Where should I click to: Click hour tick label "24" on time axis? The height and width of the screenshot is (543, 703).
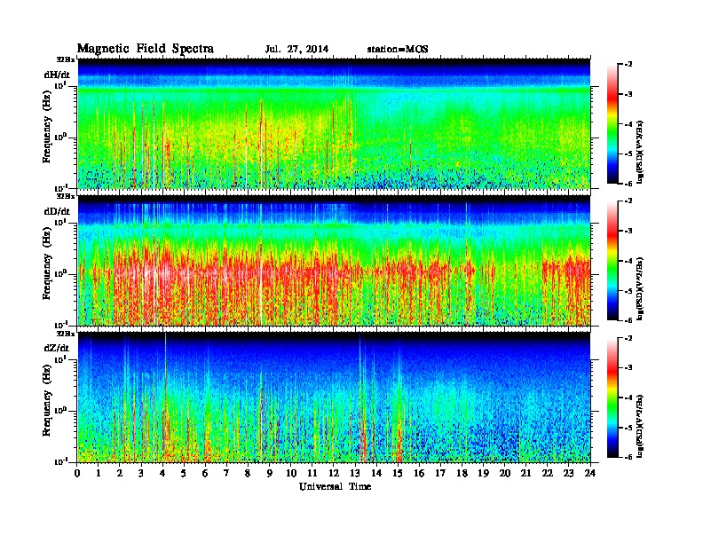click(590, 473)
